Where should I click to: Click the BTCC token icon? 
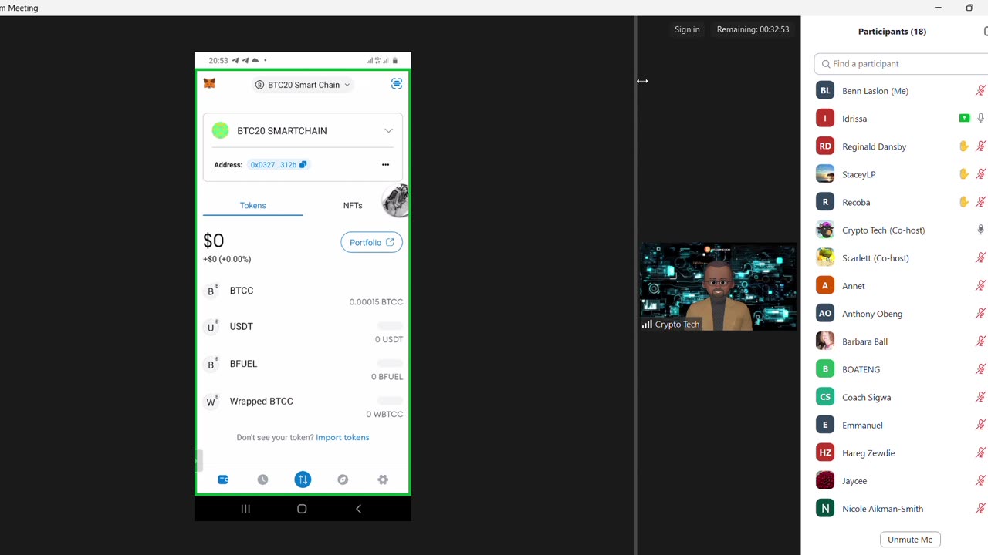[211, 291]
